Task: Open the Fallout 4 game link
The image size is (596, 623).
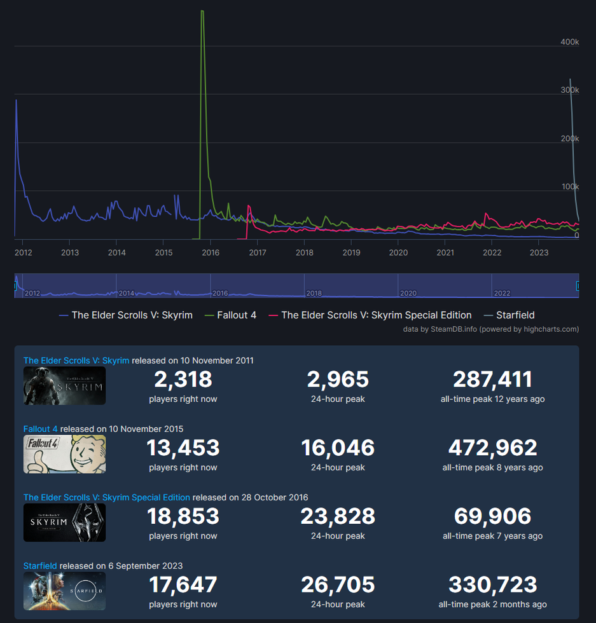Action: 41,429
